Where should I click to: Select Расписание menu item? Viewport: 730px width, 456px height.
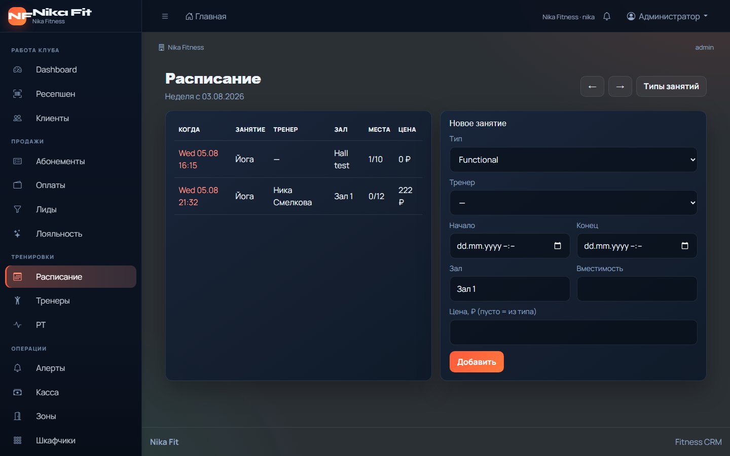point(70,277)
